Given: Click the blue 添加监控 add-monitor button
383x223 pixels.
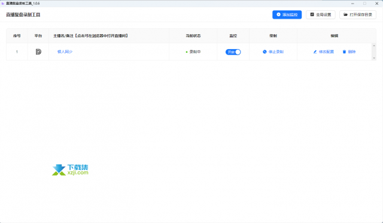Looking at the screenshot, I should [x=287, y=15].
